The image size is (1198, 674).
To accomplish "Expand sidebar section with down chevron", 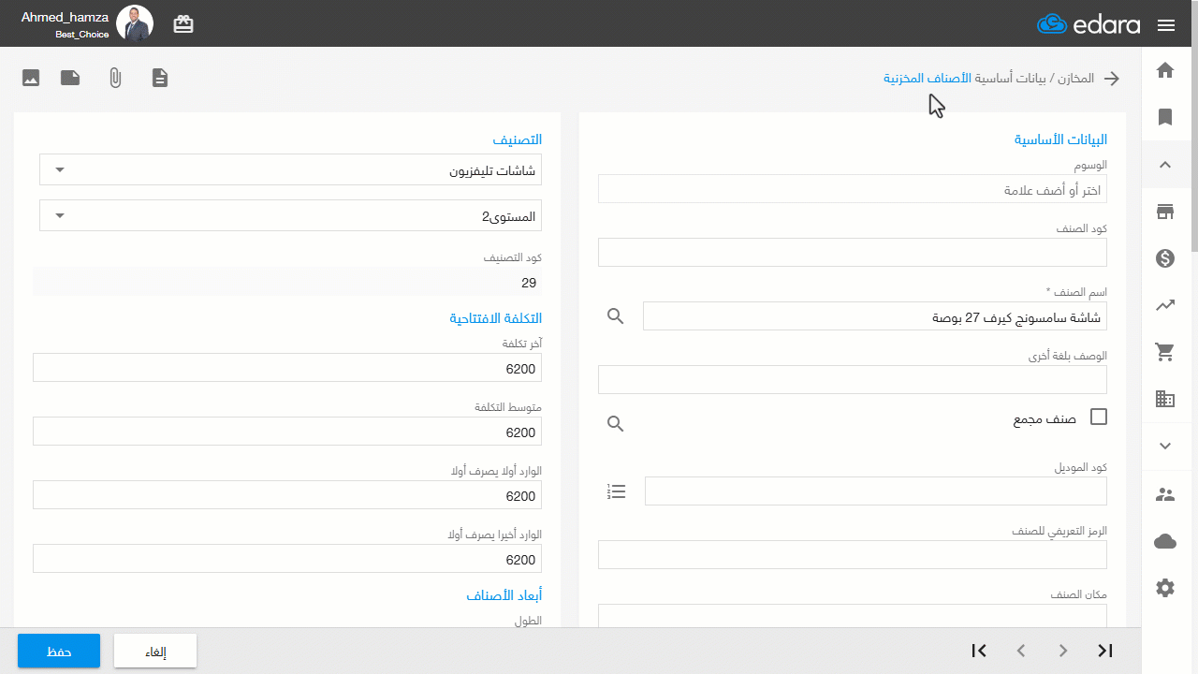I will pyautogui.click(x=1165, y=446).
